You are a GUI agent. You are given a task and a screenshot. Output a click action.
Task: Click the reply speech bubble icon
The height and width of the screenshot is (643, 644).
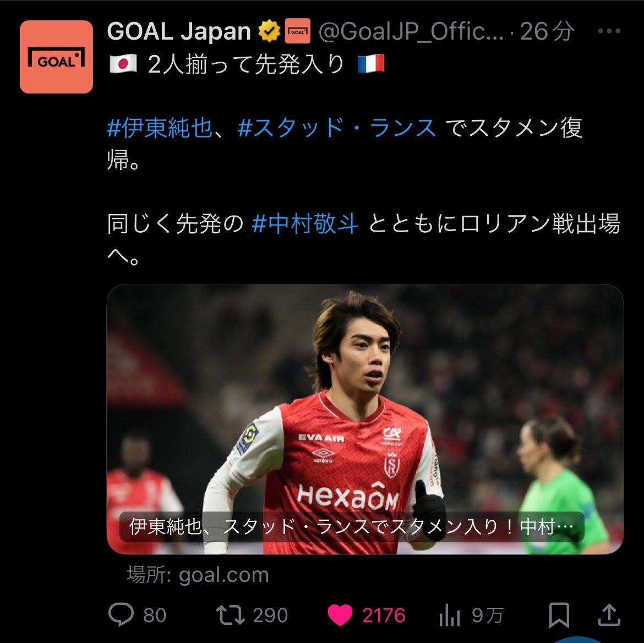click(x=121, y=615)
